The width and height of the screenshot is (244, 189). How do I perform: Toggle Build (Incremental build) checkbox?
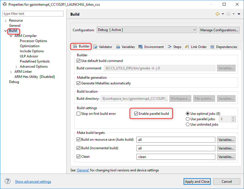tap(78, 148)
